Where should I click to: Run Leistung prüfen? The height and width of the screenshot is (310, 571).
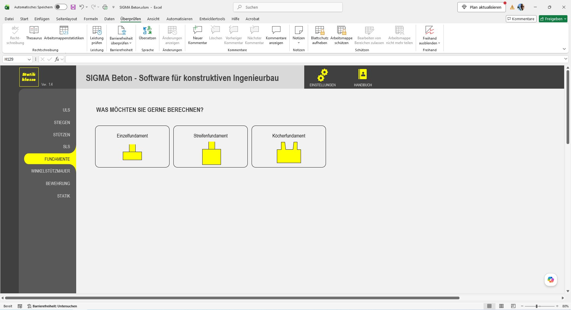point(97,35)
